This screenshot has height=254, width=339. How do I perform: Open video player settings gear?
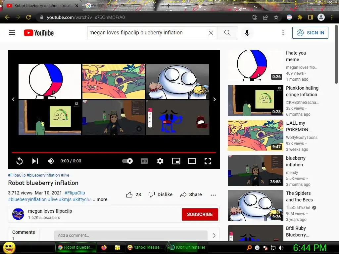point(160,161)
